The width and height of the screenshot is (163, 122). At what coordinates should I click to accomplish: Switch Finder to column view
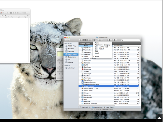pyautogui.click(x=87, y=40)
